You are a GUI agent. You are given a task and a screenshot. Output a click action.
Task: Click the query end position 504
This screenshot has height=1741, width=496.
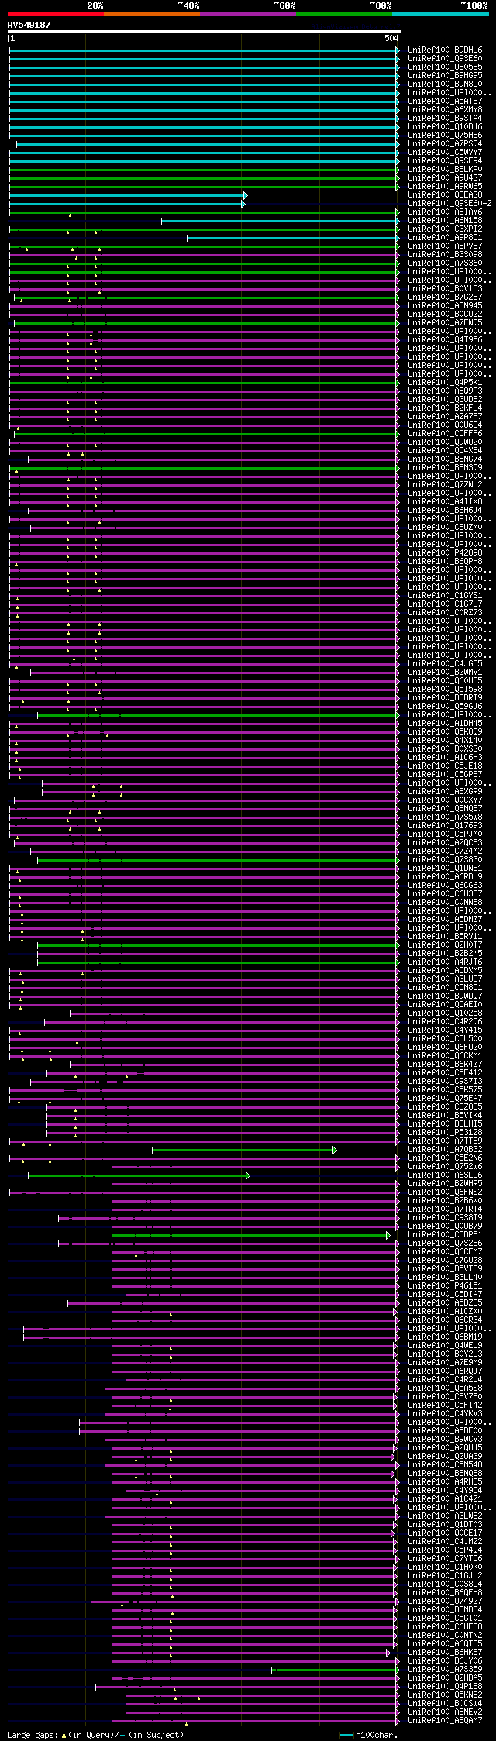[391, 38]
